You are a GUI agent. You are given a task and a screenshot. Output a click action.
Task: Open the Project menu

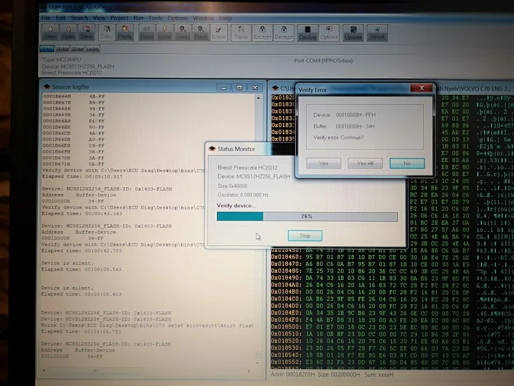[x=119, y=17]
